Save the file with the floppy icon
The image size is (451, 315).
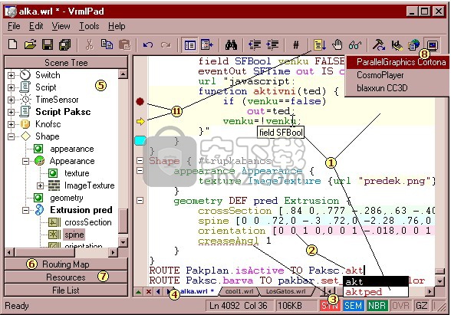click(x=48, y=44)
